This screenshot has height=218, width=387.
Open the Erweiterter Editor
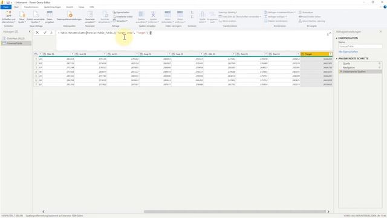pyautogui.click(x=123, y=16)
